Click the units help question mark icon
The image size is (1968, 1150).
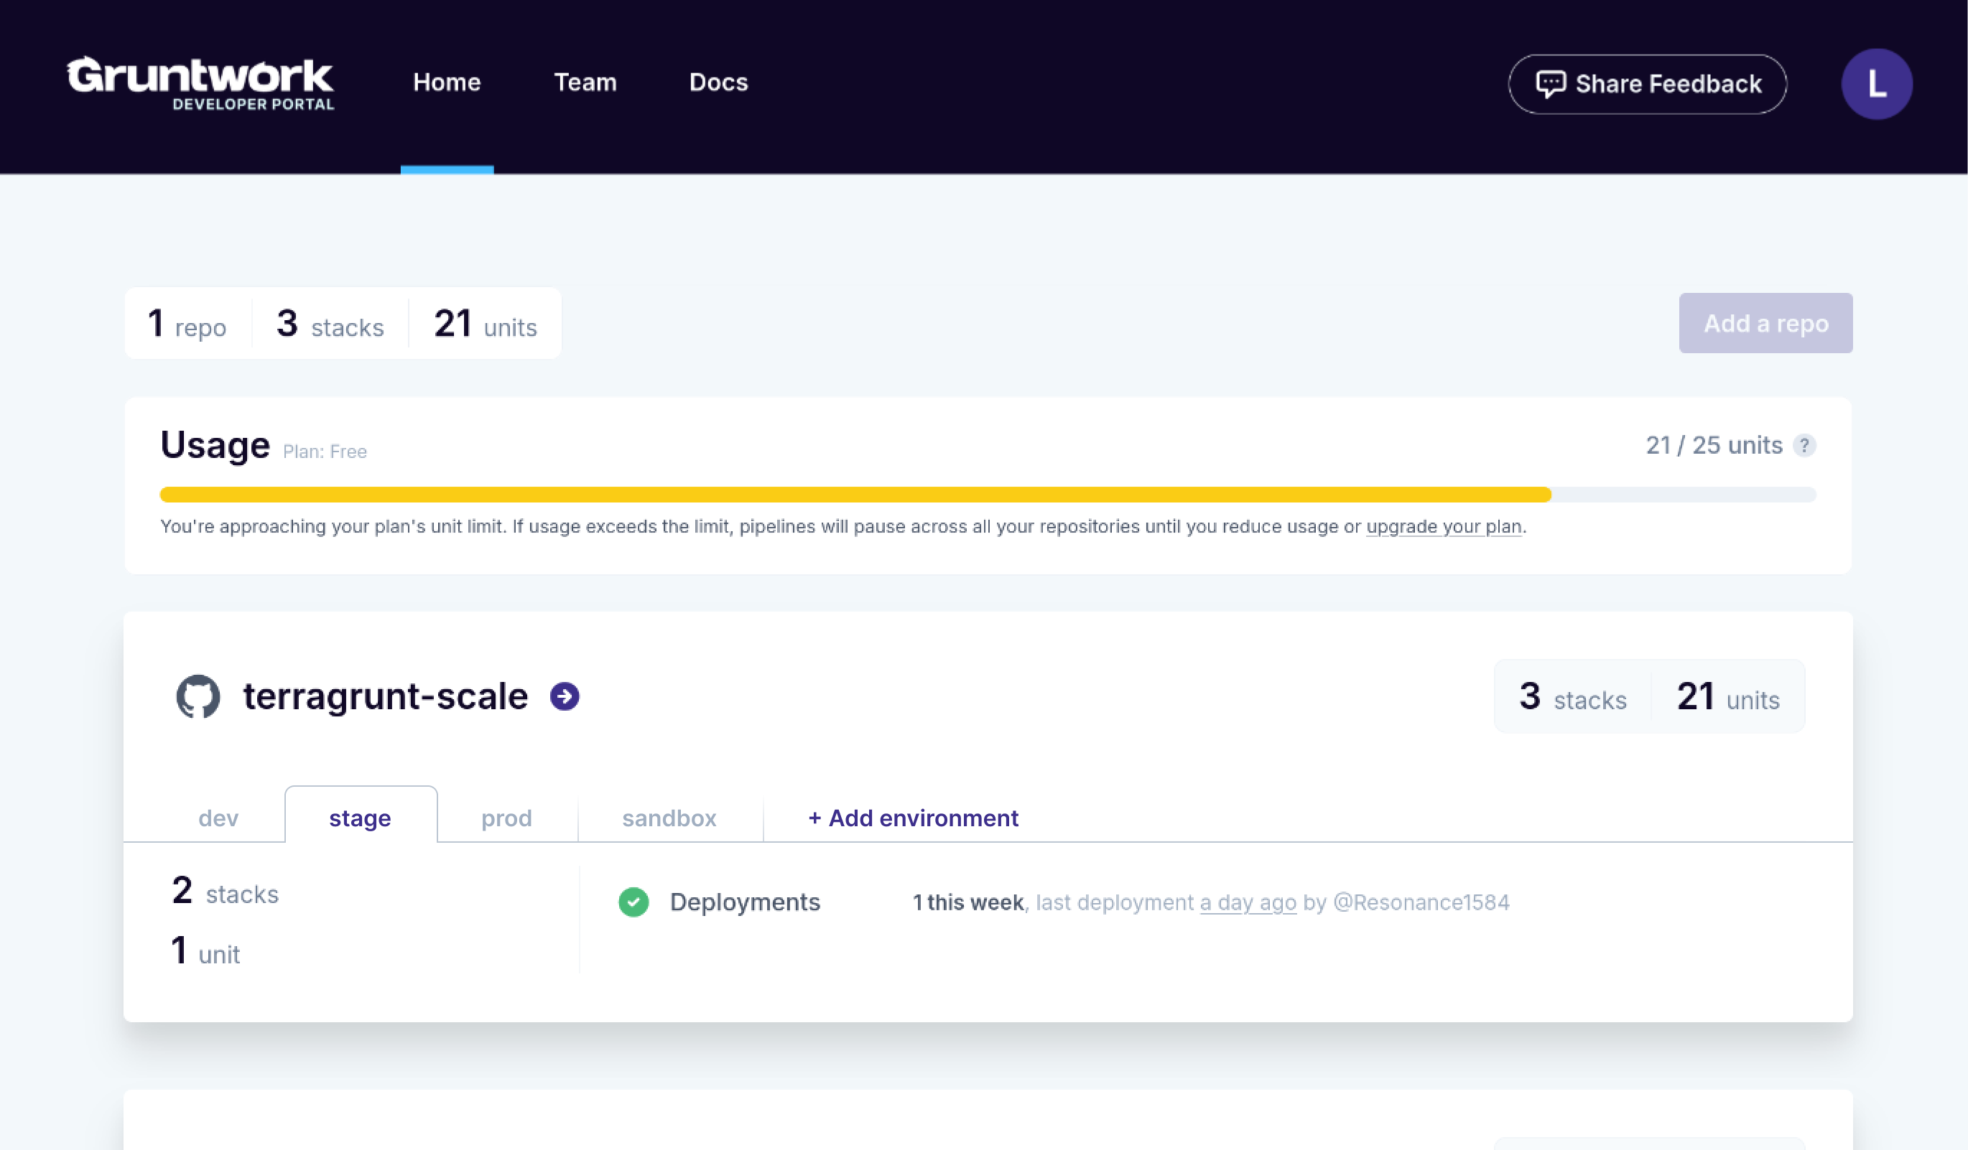(x=1804, y=445)
